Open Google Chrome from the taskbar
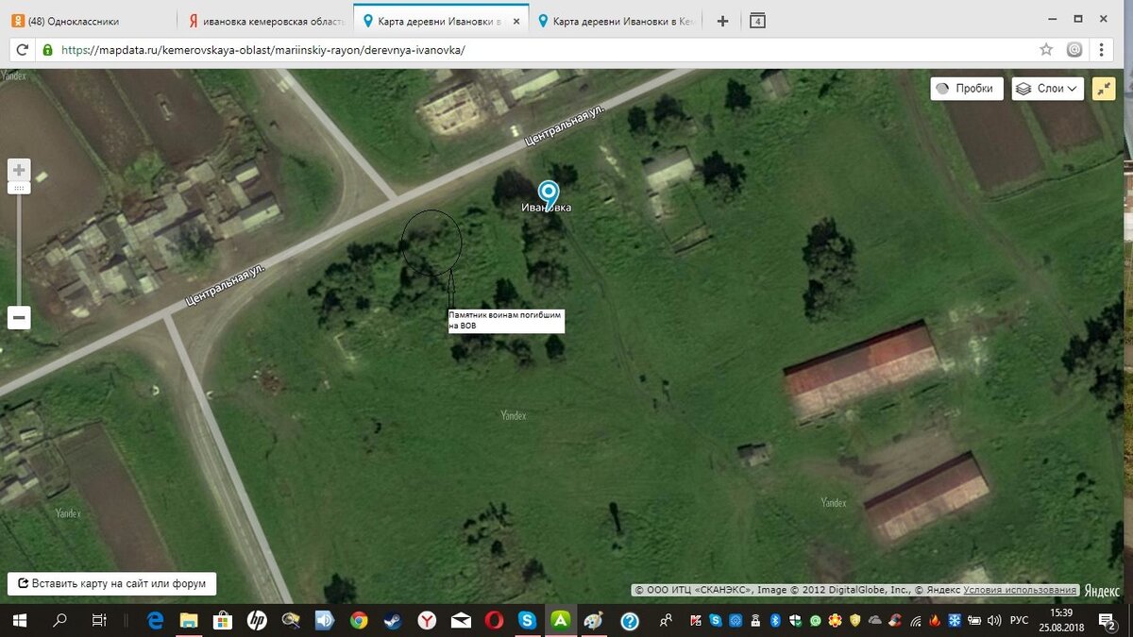Viewport: 1133px width, 637px height. [x=359, y=620]
